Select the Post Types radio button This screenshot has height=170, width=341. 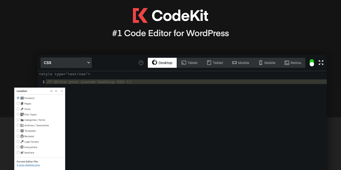pyautogui.click(x=18, y=114)
